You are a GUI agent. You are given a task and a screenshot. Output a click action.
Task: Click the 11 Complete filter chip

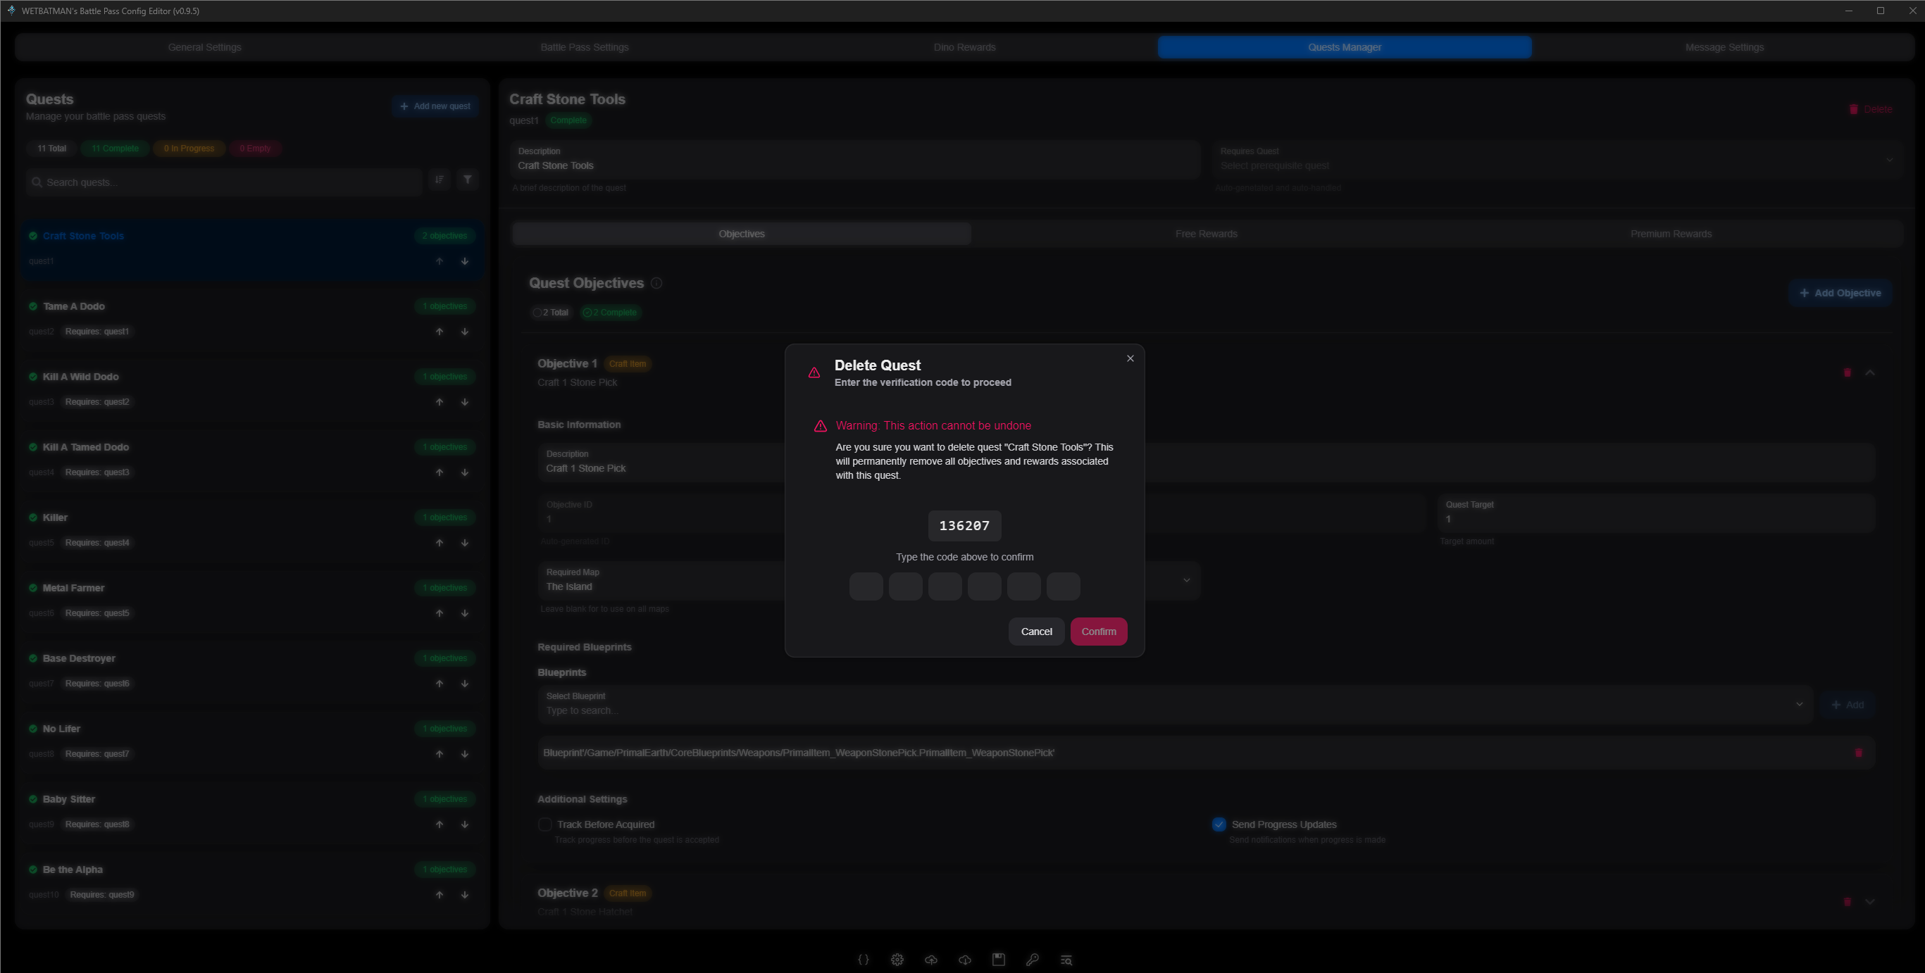114,149
